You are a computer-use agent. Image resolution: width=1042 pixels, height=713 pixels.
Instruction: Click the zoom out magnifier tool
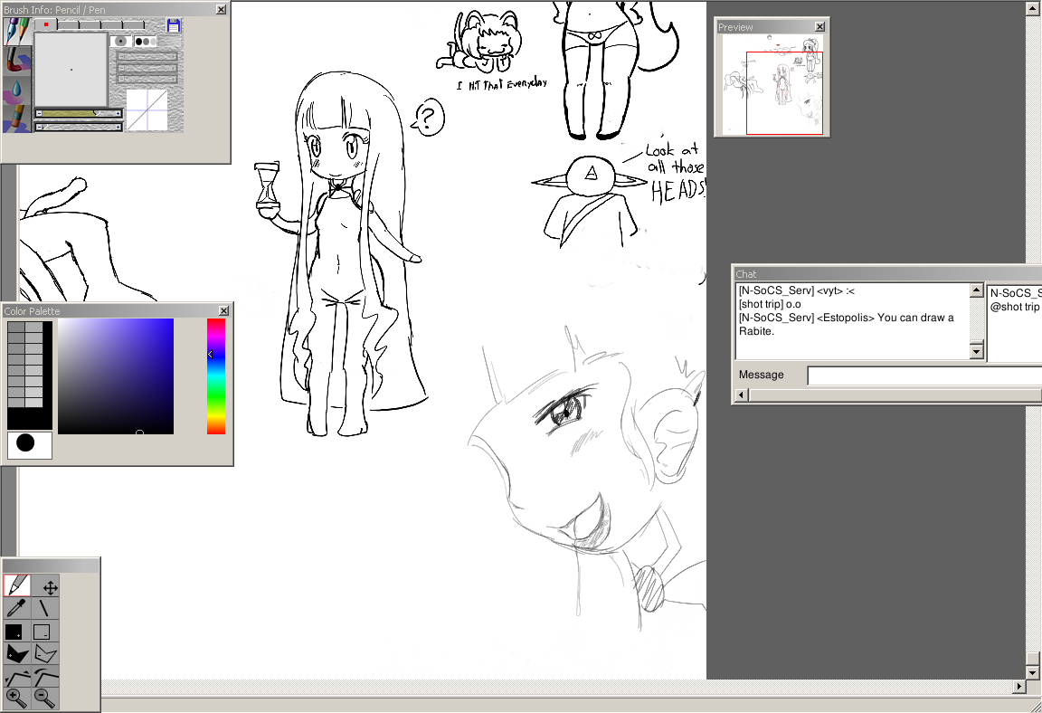click(x=45, y=698)
